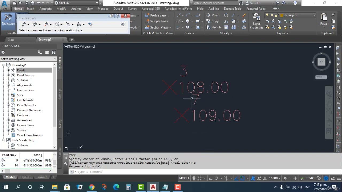Screen dimensions: 342x192
Task: Select Corridors tree item
Action: click(x=23, y=115)
